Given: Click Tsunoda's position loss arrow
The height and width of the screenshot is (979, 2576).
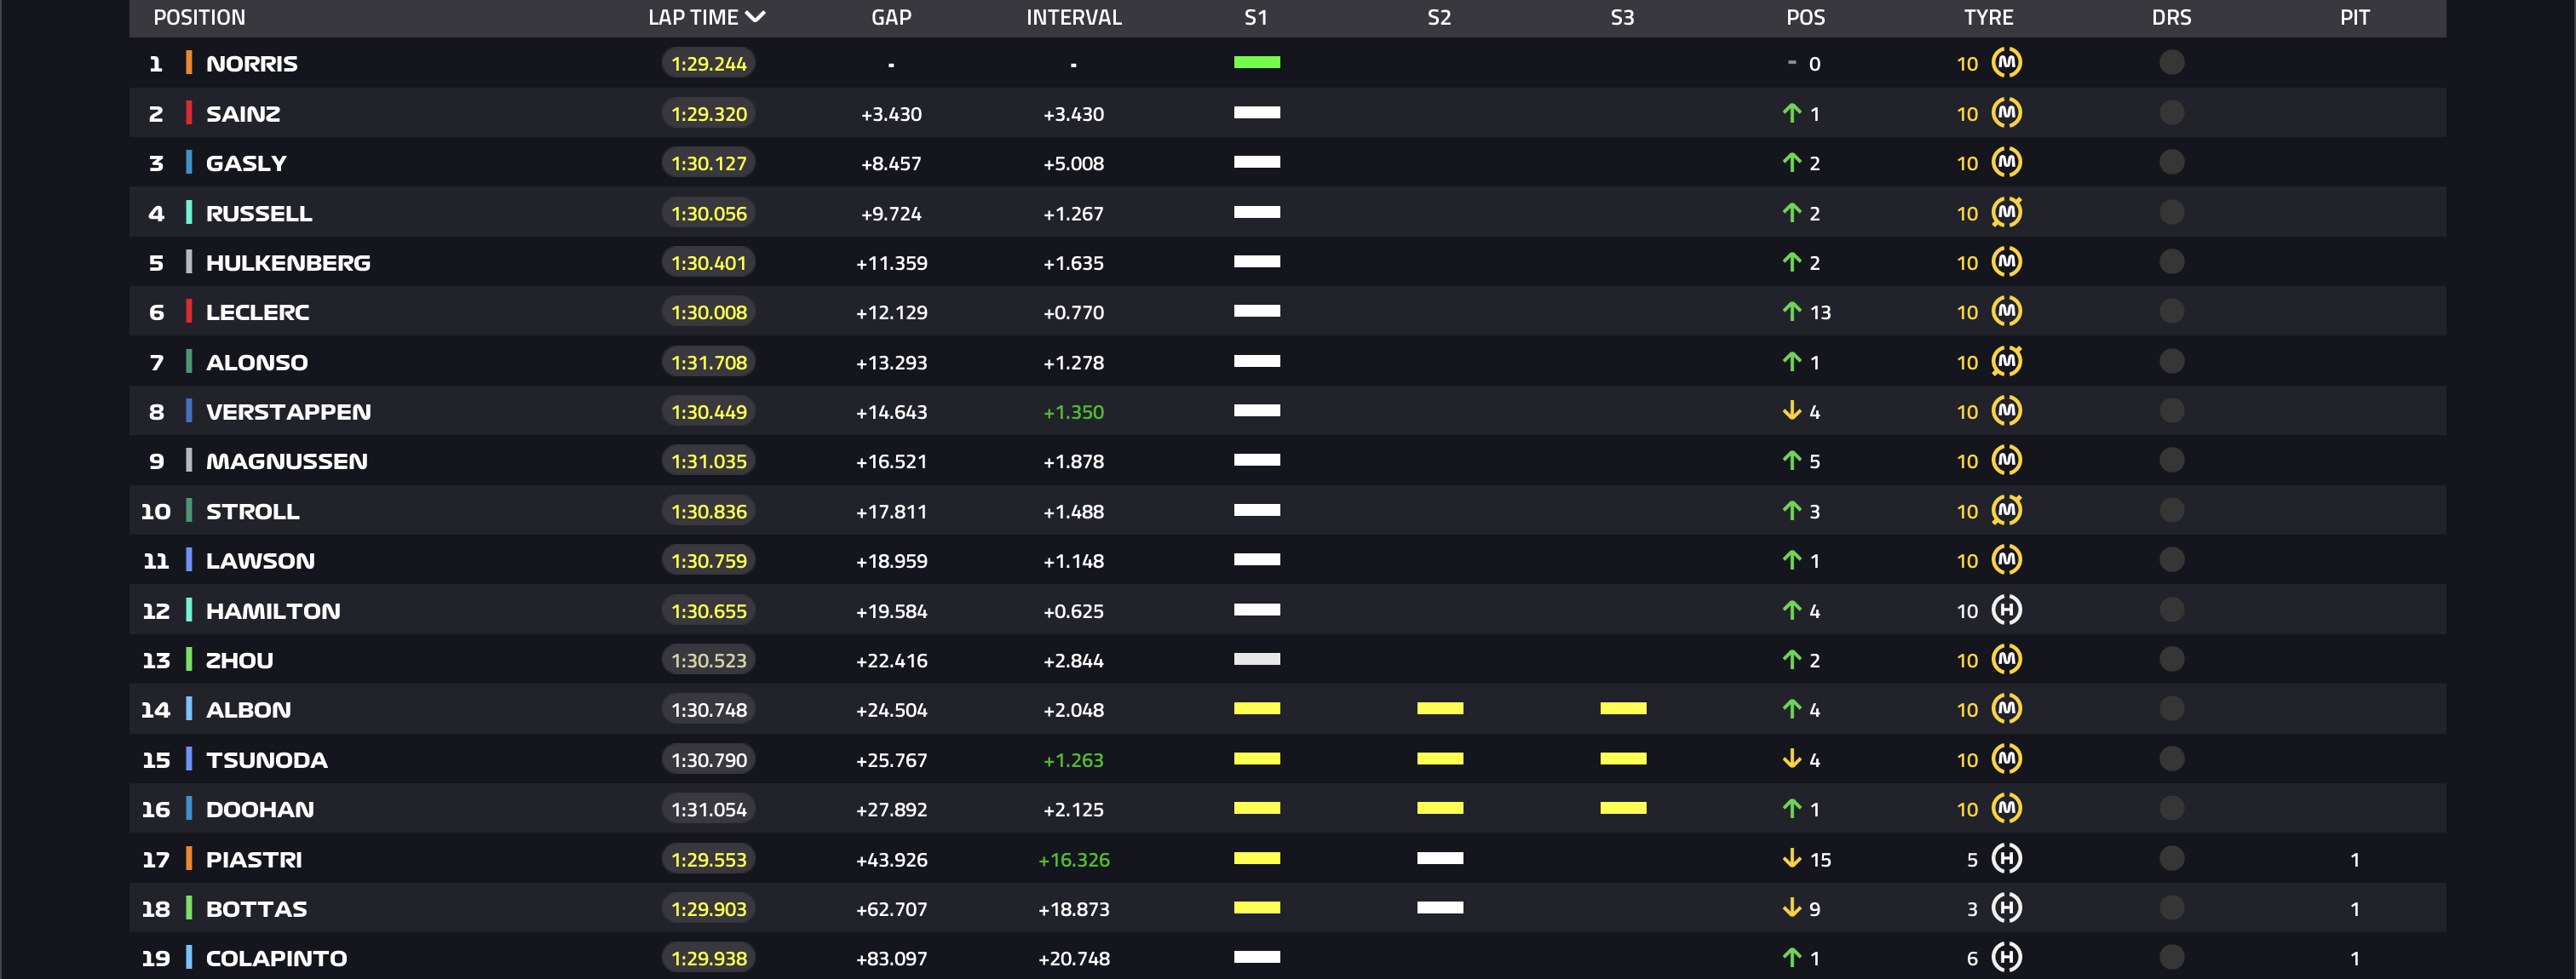Looking at the screenshot, I should 1791,760.
